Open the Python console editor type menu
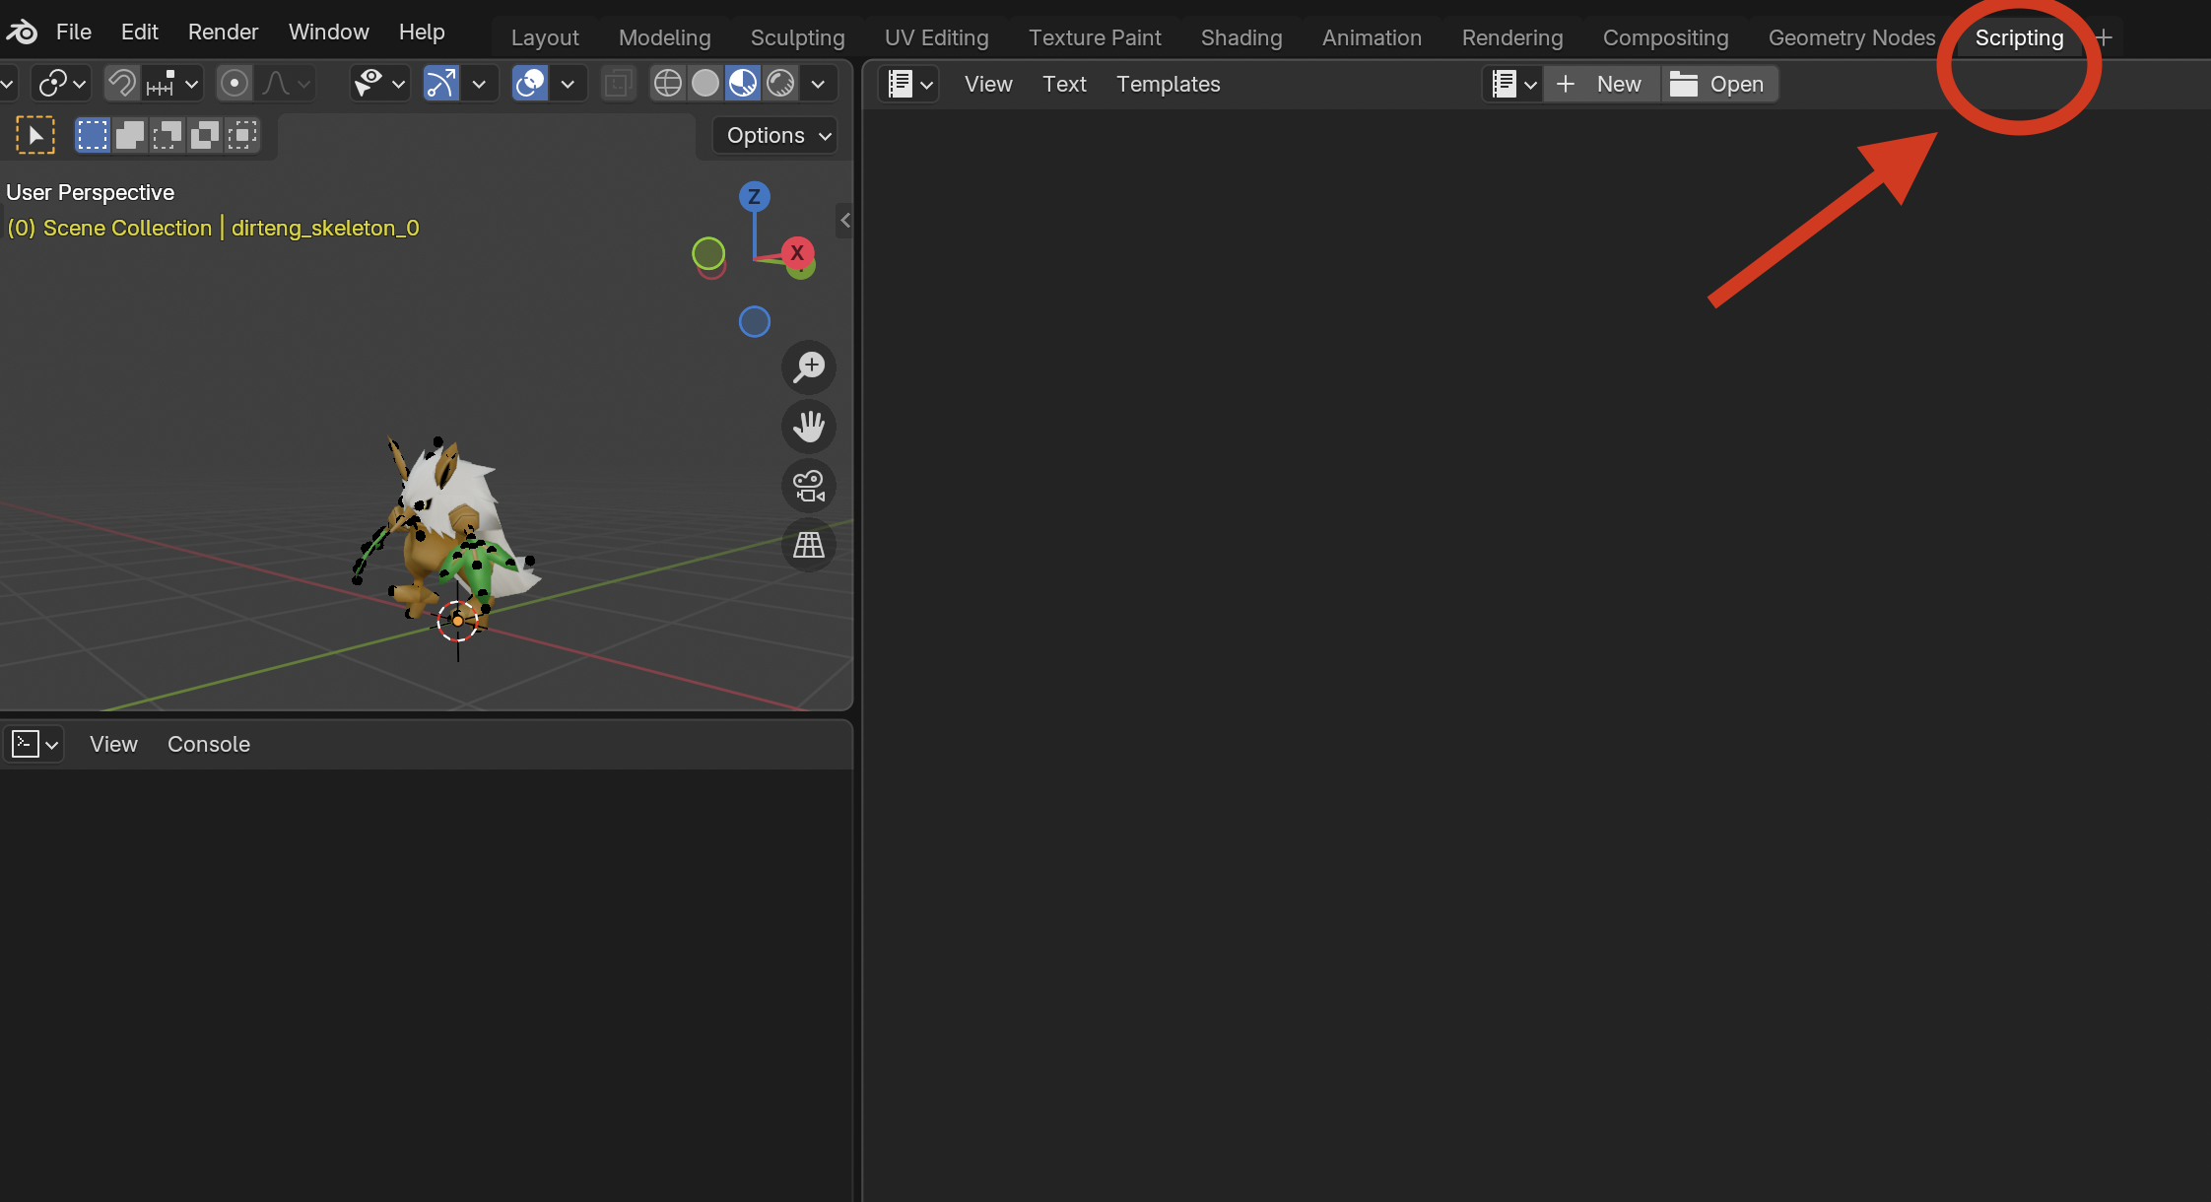Viewport: 2211px width, 1202px height. tap(35, 744)
